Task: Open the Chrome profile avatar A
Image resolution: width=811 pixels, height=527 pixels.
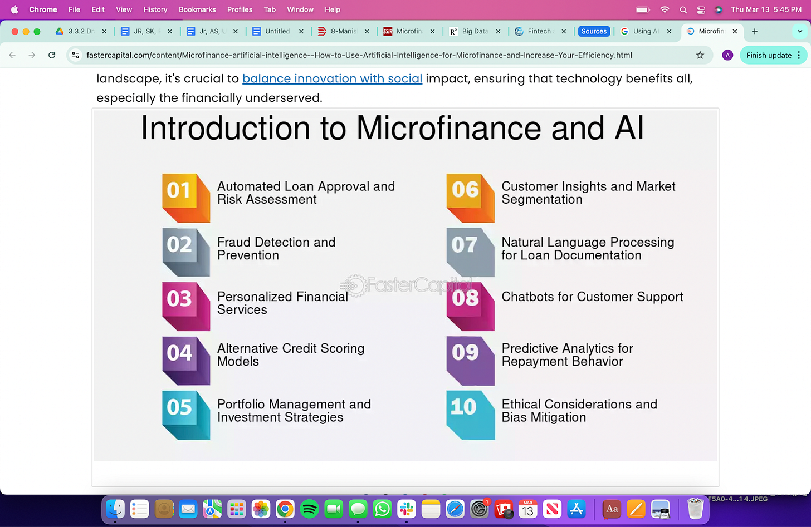Action: coord(727,55)
